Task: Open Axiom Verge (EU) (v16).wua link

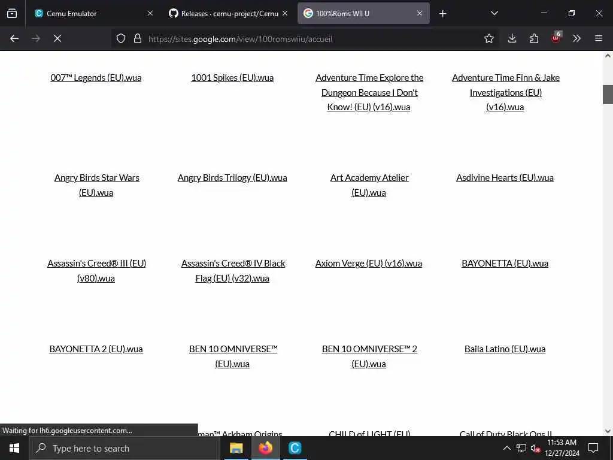Action: [x=369, y=264]
